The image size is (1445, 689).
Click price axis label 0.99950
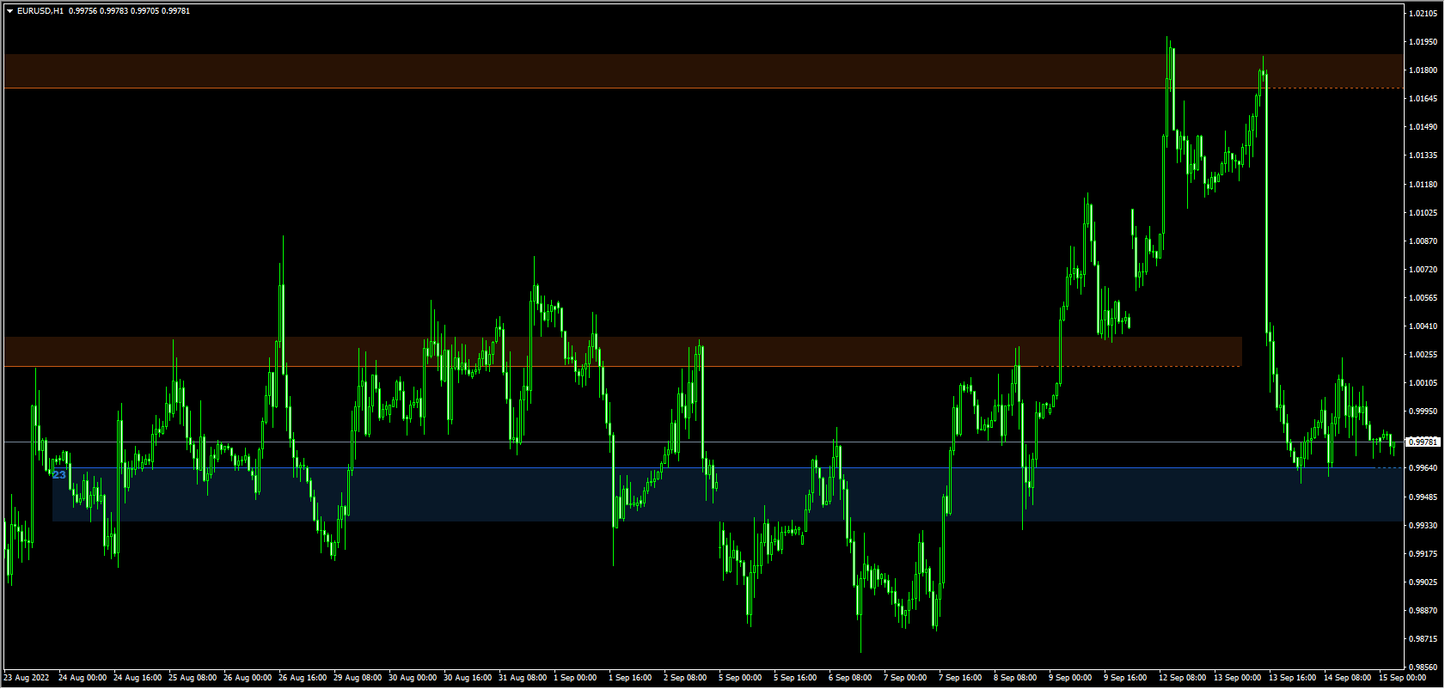tap(1424, 412)
